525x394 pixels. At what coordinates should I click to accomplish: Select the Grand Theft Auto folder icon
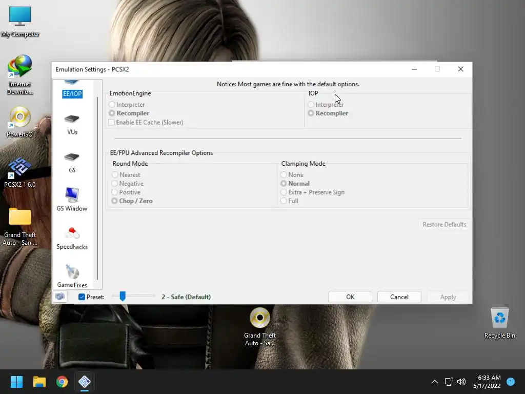[x=20, y=226]
